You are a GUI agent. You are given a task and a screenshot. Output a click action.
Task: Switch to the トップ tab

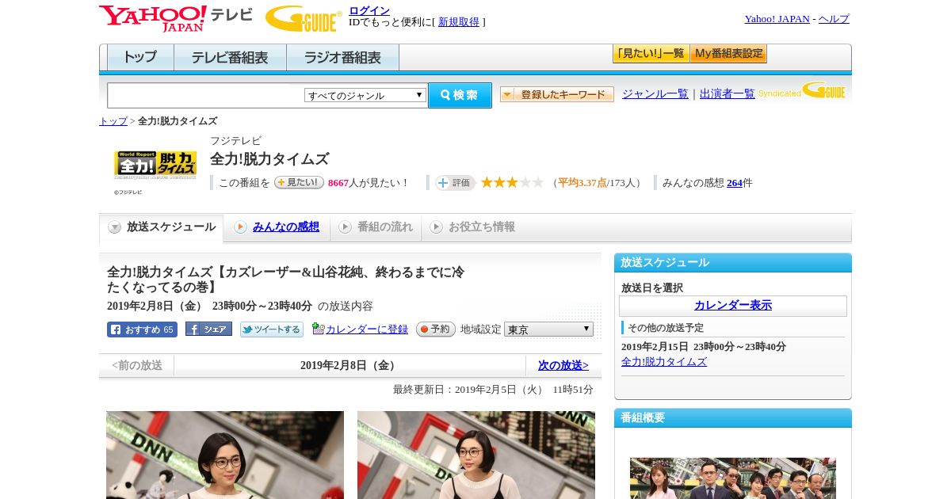(140, 58)
